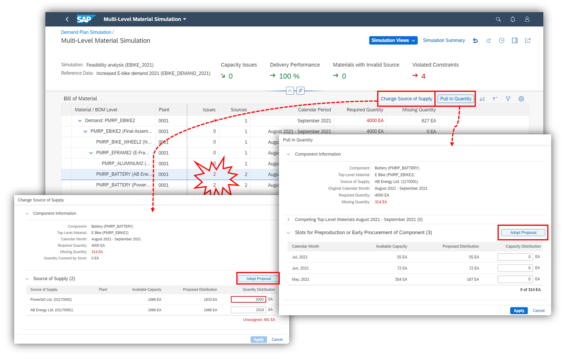Open the Simulation Views dropdown
The width and height of the screenshot is (565, 359).
tap(393, 40)
